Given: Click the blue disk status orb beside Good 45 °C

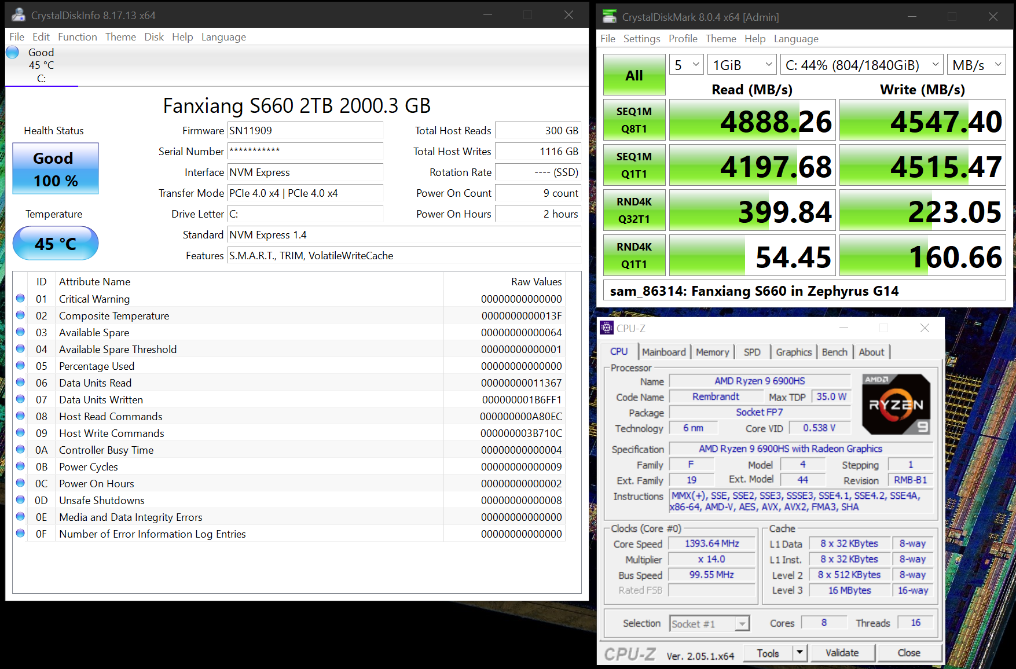Looking at the screenshot, I should point(13,53).
